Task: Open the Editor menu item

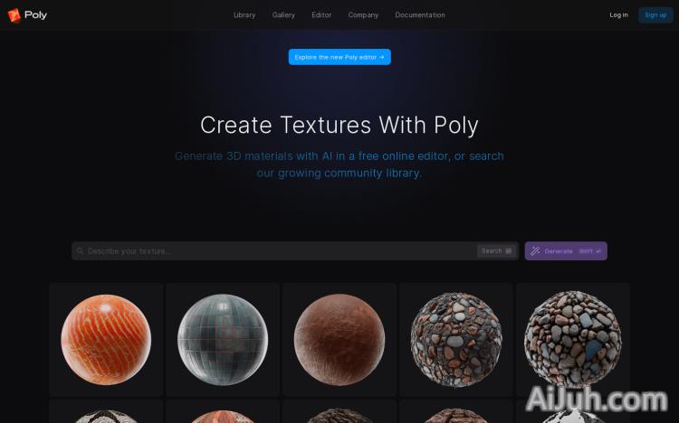Action: [x=321, y=14]
